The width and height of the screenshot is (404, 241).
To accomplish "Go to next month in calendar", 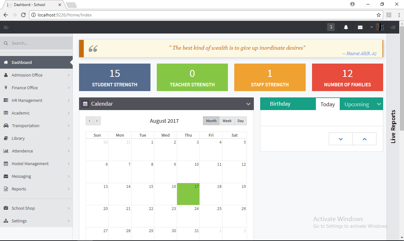I will [97, 121].
